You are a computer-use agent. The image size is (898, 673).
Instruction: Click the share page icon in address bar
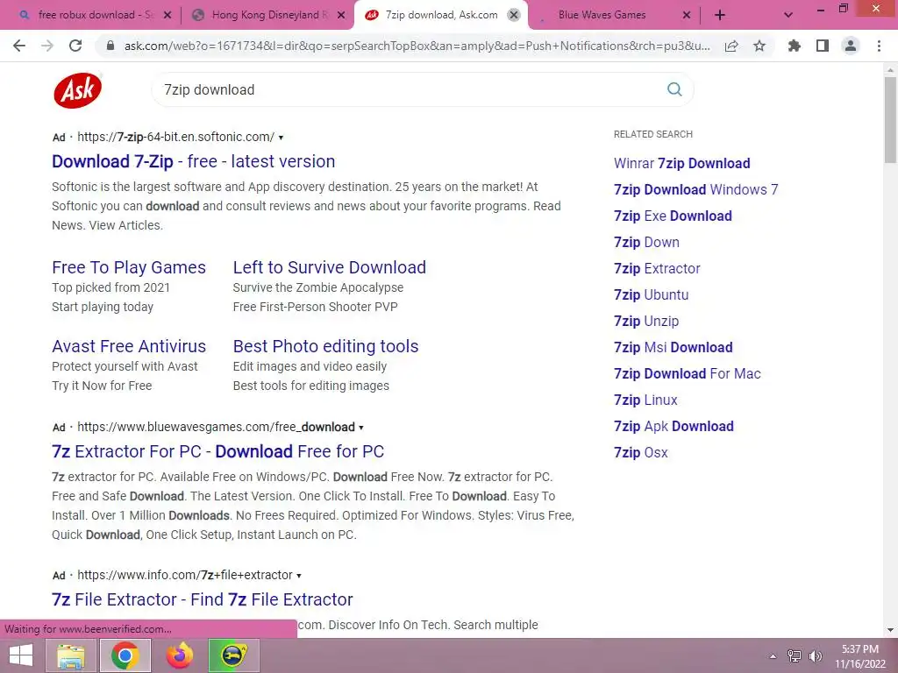click(731, 46)
